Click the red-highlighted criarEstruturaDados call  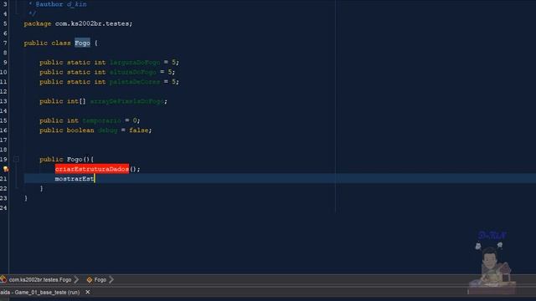tap(92, 169)
